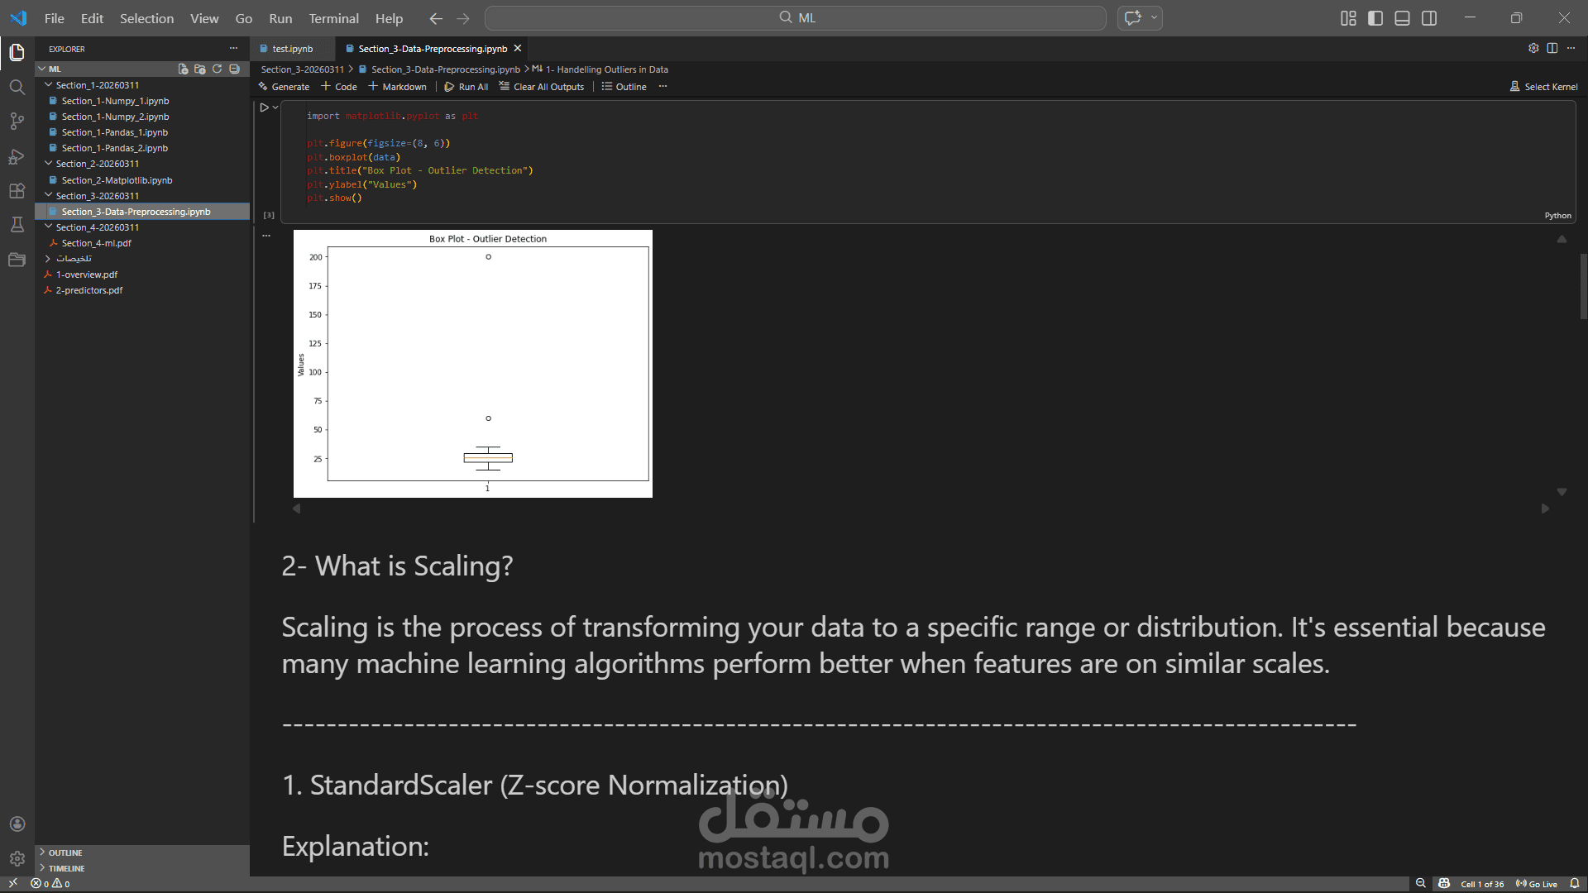Click the ML search command box

coord(795,18)
